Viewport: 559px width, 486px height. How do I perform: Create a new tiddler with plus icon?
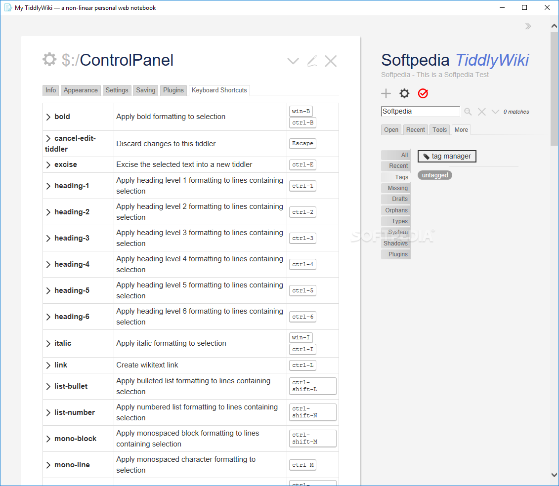(386, 93)
